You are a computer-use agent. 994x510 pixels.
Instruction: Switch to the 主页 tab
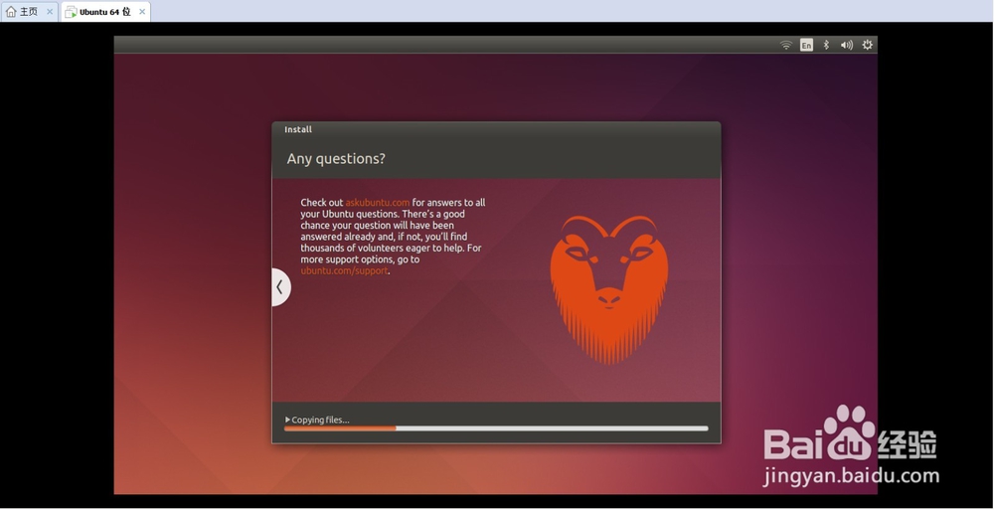[x=29, y=11]
